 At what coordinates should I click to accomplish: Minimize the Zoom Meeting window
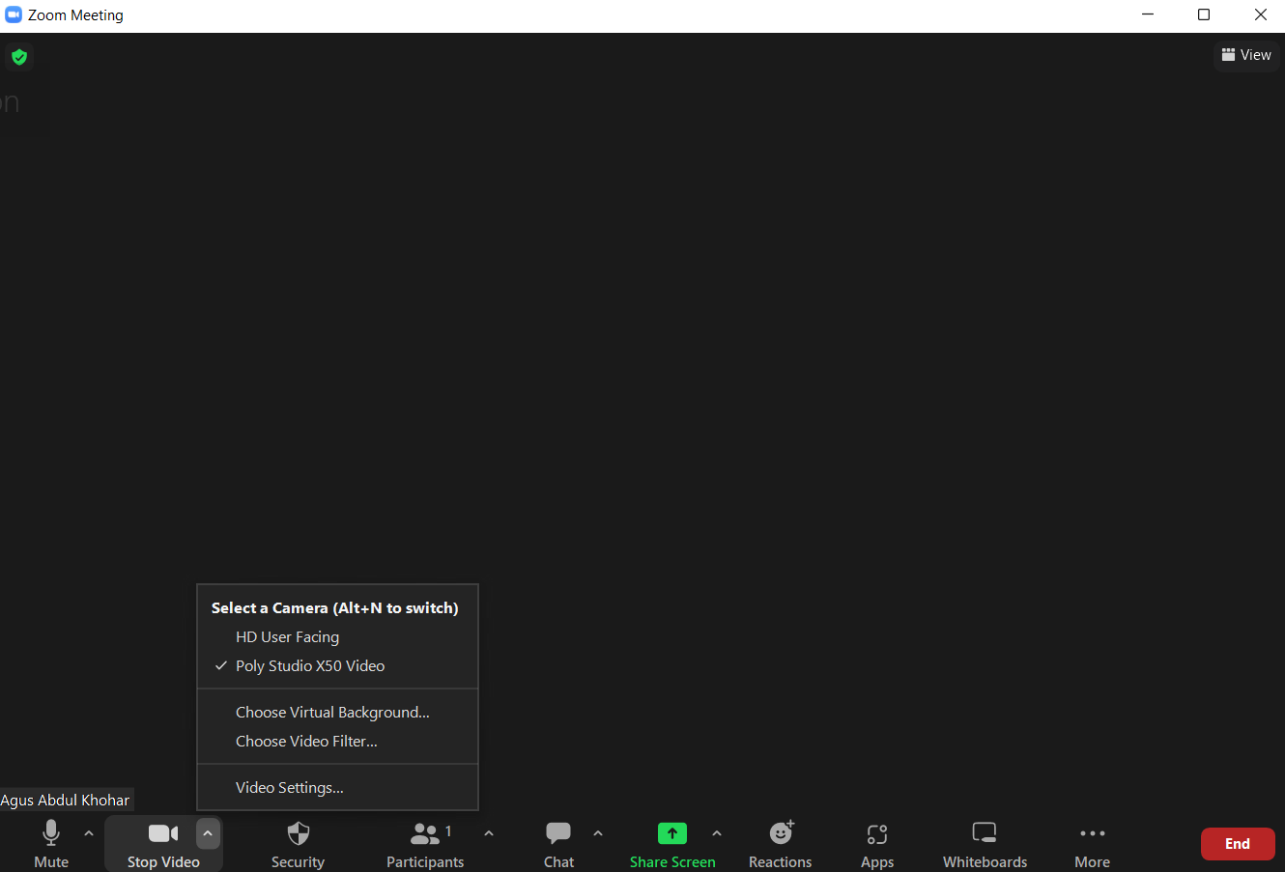(x=1148, y=14)
